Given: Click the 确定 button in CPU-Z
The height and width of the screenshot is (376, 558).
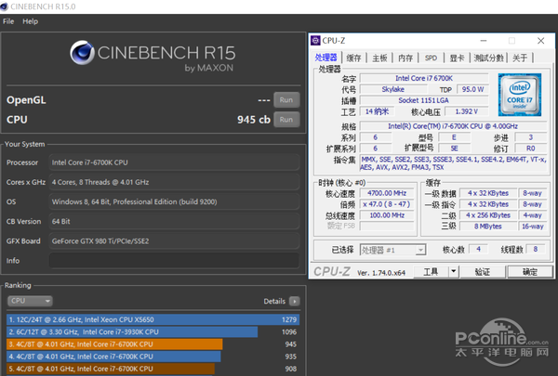Looking at the screenshot, I should (x=530, y=272).
